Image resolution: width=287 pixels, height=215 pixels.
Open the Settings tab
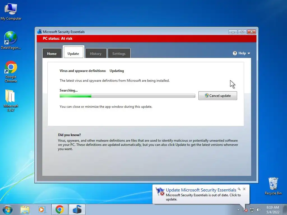point(119,53)
